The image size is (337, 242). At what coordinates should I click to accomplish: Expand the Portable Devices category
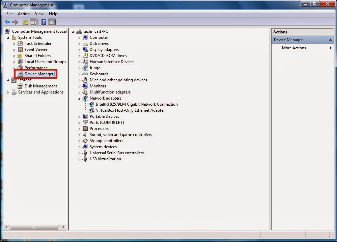(79, 117)
